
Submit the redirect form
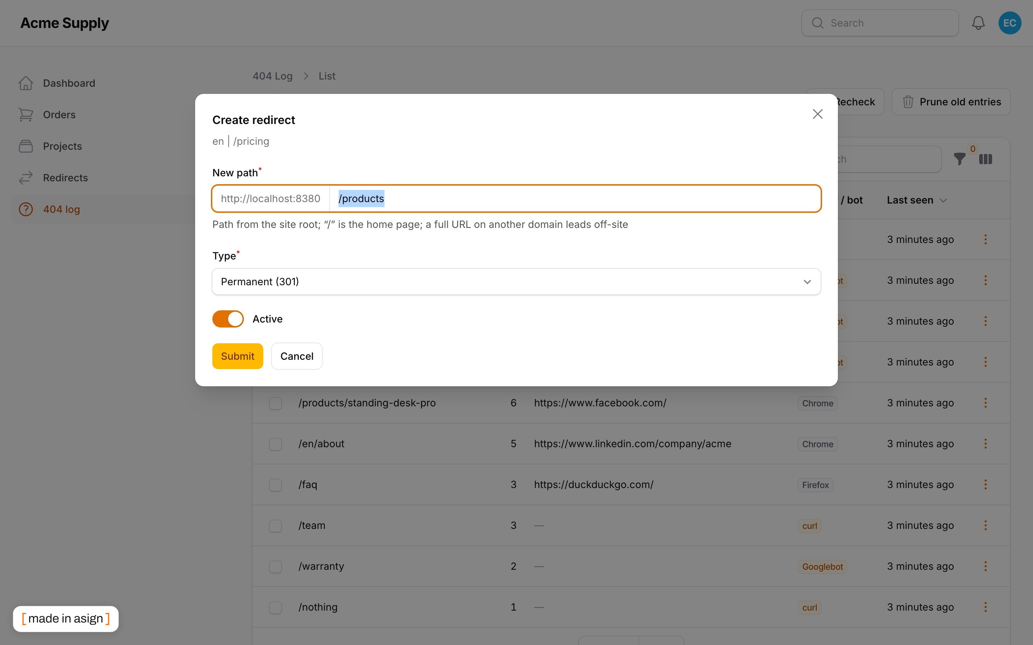pyautogui.click(x=238, y=356)
